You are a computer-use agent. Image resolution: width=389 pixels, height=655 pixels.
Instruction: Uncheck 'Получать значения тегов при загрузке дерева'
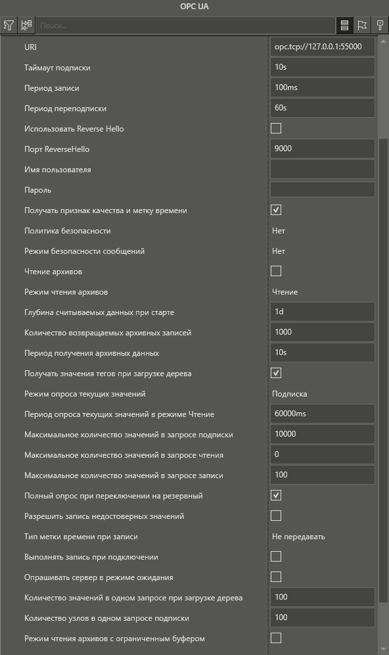275,373
